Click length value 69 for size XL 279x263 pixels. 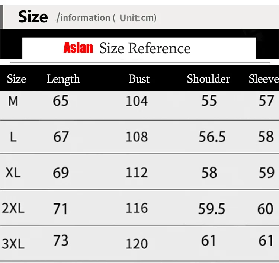(61, 173)
